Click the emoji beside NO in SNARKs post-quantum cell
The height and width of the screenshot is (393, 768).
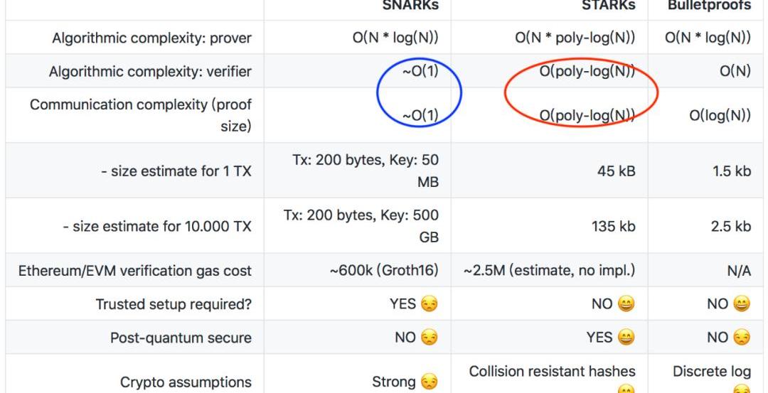(x=430, y=338)
